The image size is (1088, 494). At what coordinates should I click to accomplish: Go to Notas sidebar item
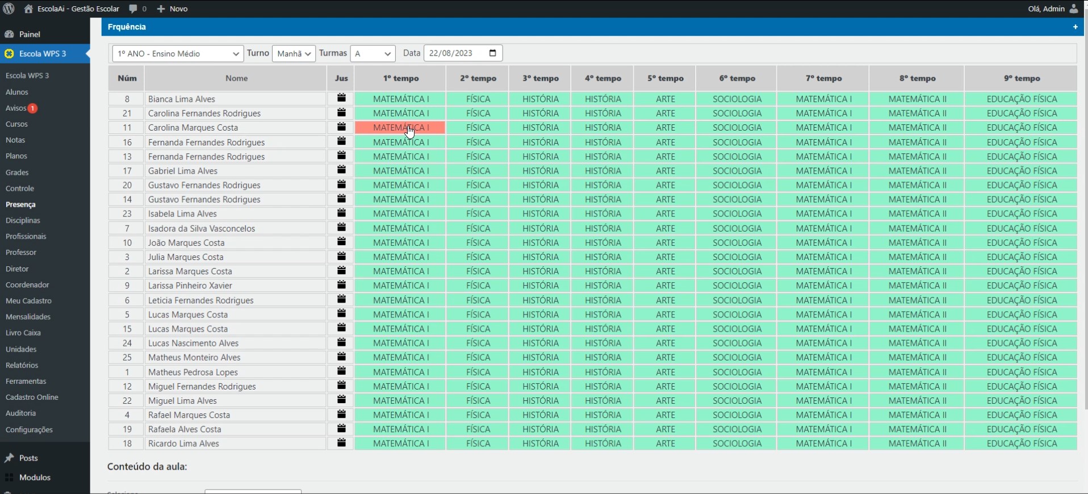(15, 140)
